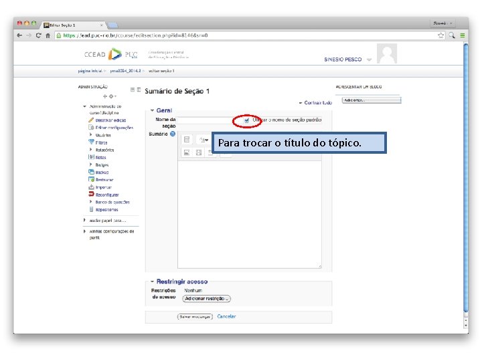Click the Sumário help icon

[173, 134]
